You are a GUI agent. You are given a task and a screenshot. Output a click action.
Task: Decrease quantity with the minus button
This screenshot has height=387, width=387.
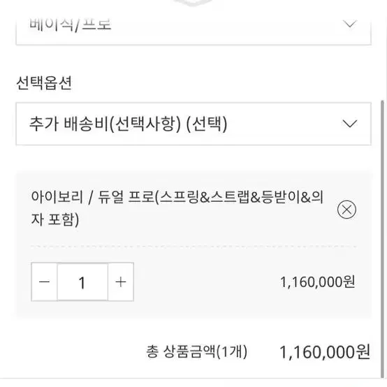45,282
